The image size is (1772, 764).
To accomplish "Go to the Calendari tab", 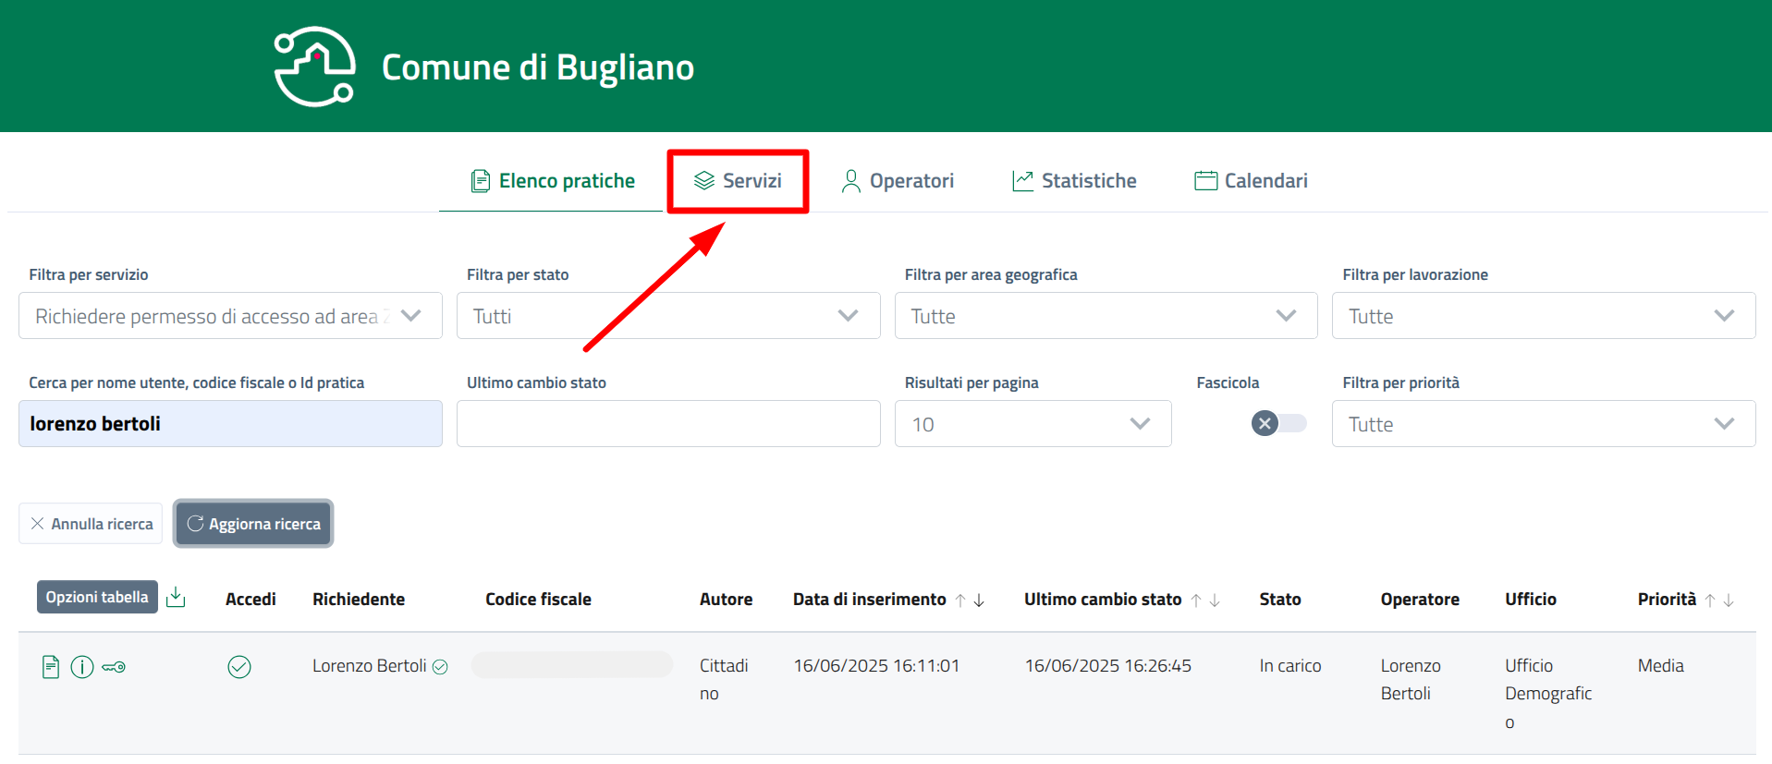I will 1251,181.
